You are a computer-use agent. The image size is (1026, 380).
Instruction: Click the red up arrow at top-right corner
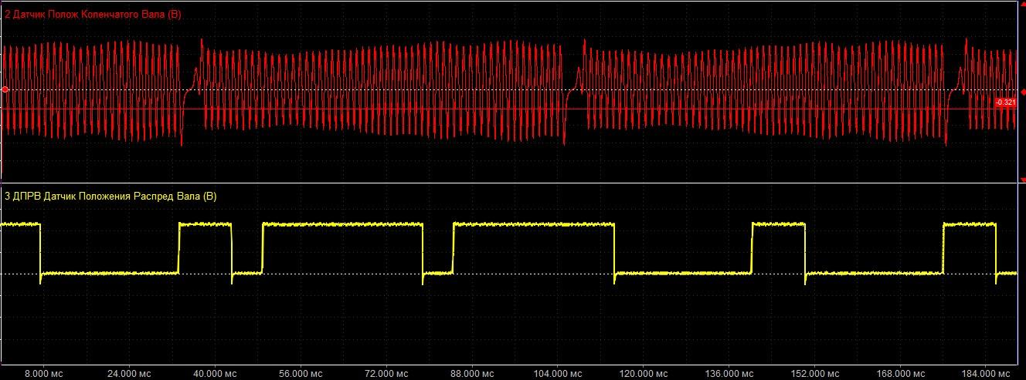pos(1021,5)
